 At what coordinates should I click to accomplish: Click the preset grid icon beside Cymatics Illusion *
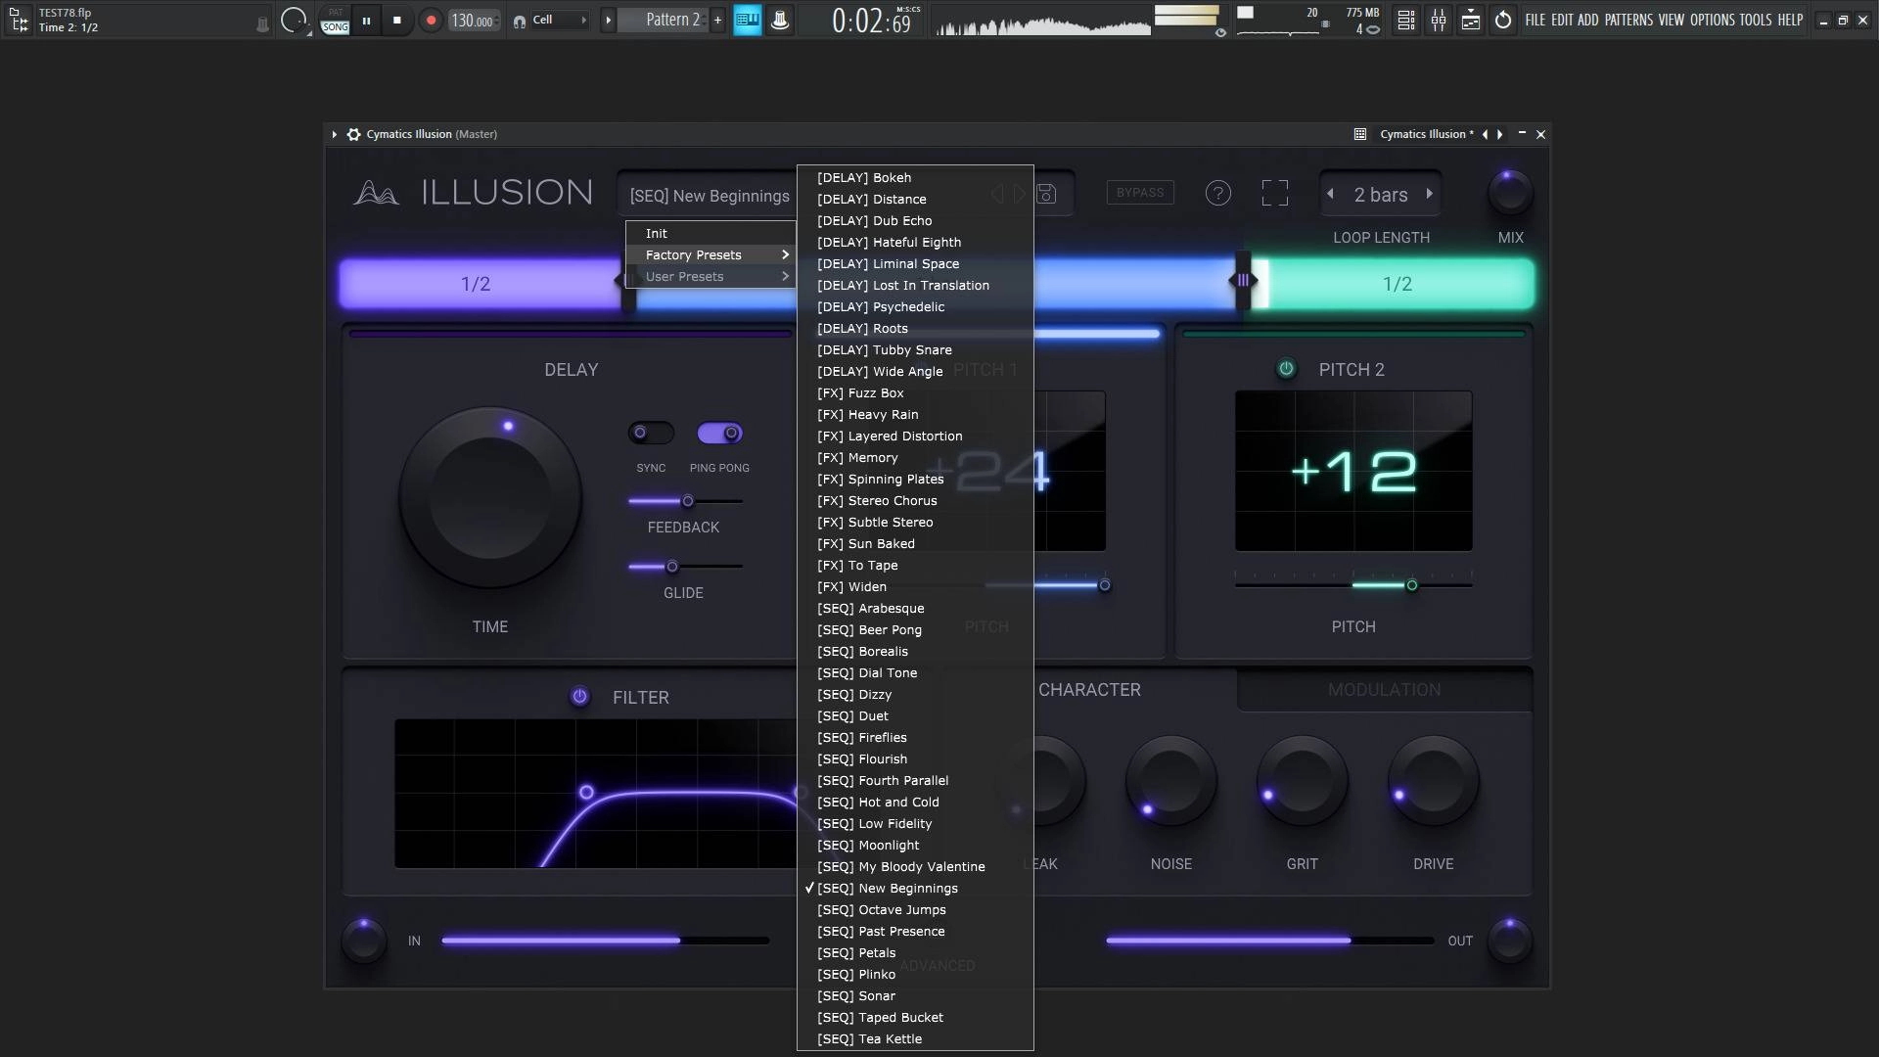(1360, 134)
